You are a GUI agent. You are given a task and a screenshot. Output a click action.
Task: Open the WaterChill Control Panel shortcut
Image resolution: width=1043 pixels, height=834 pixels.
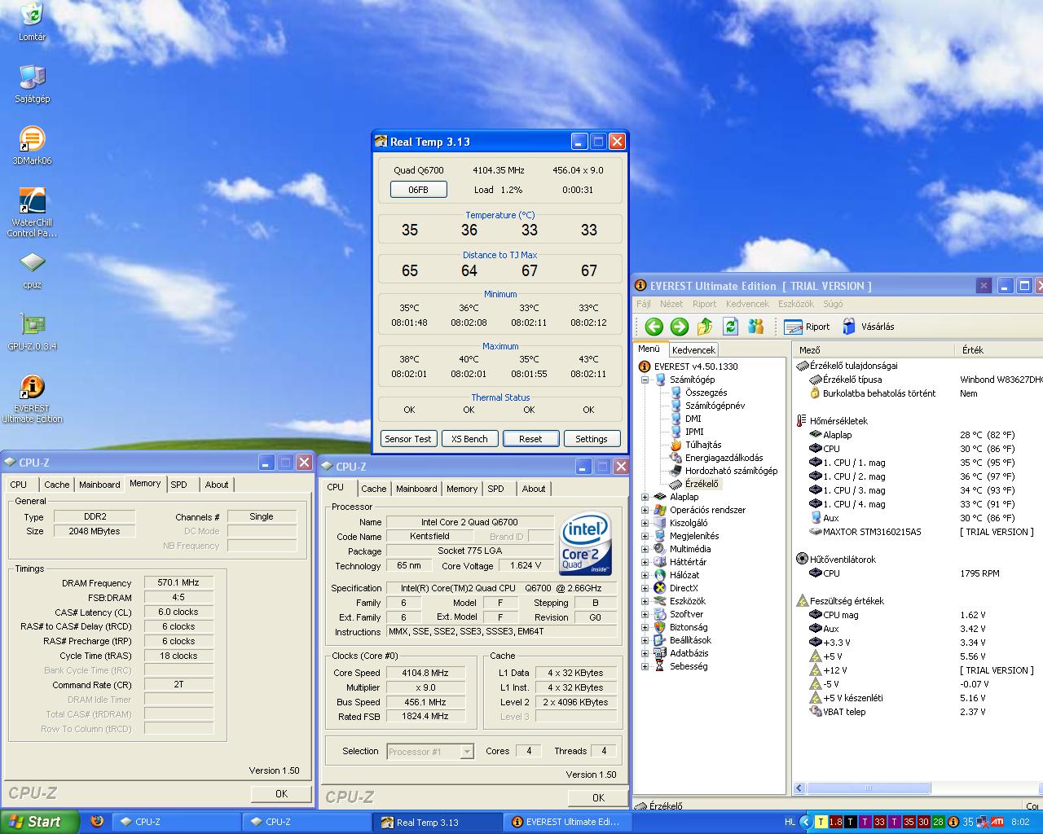[32, 212]
